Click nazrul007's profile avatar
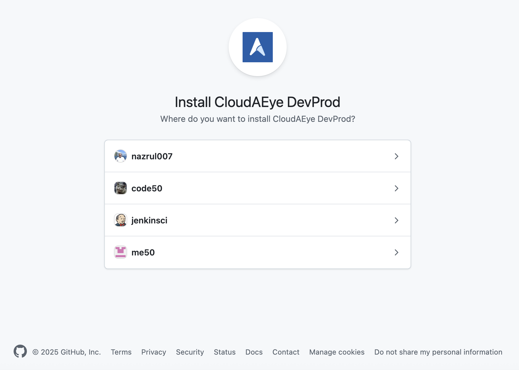The width and height of the screenshot is (519, 370). coord(121,156)
